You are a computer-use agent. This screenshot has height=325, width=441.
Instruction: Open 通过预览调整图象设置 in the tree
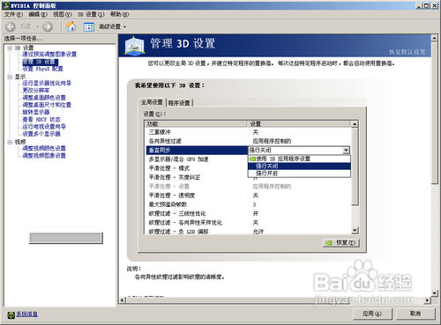click(x=49, y=54)
